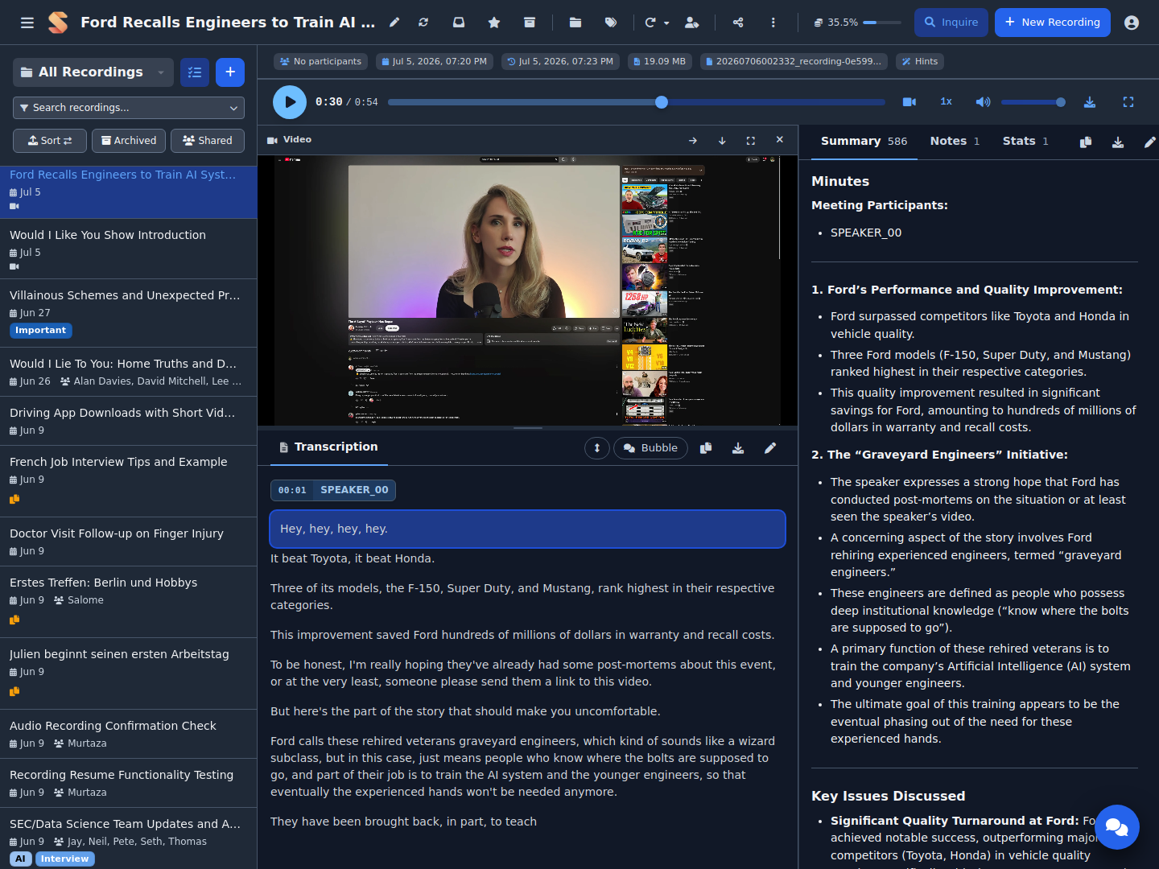
Task: Open the Hints tag
Action: tap(919, 61)
